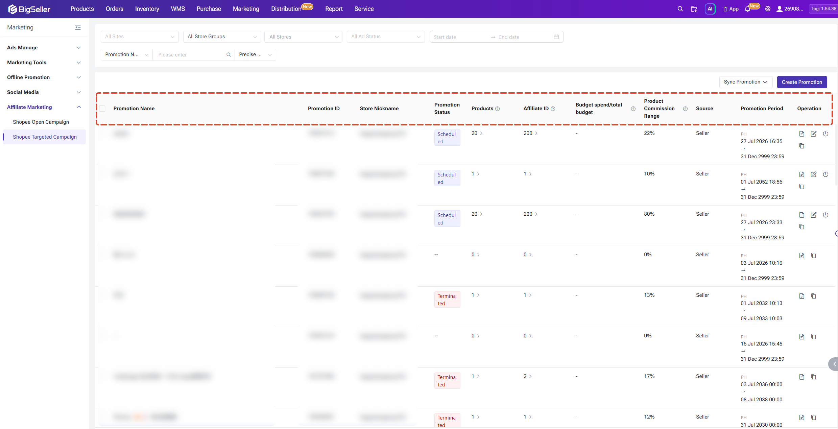Terminate power icon for 22% commission row
Screen dimensions: 838x429
pyautogui.click(x=825, y=134)
